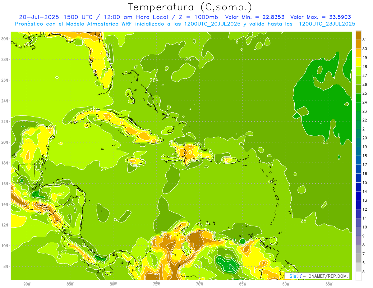Click the 26N latitude axis label
373x288 pixels.
coord(5,80)
